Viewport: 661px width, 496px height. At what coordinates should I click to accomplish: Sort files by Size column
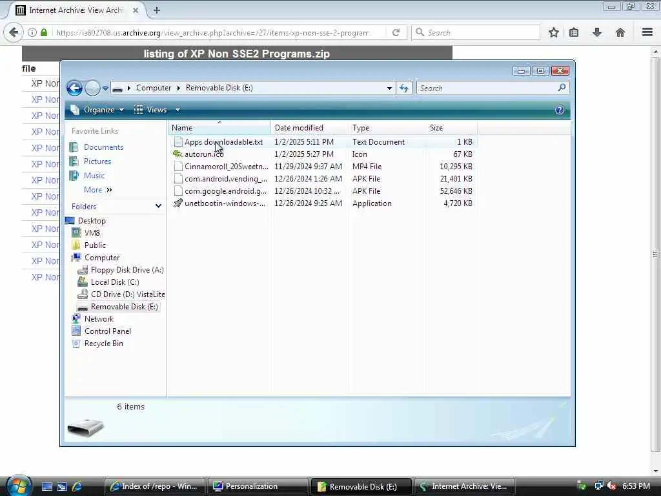point(451,128)
